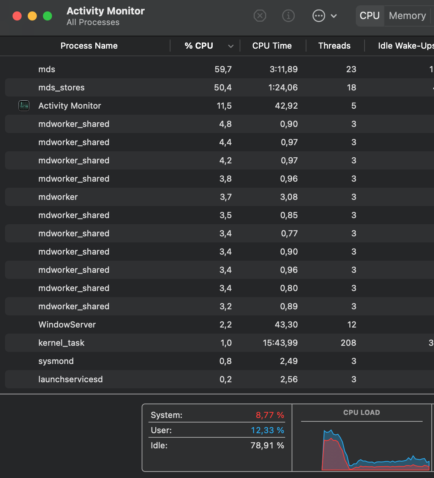Sort by % CPU column header
The width and height of the screenshot is (434, 478).
(x=199, y=46)
